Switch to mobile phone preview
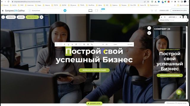The image size is (190, 106). [101, 11]
